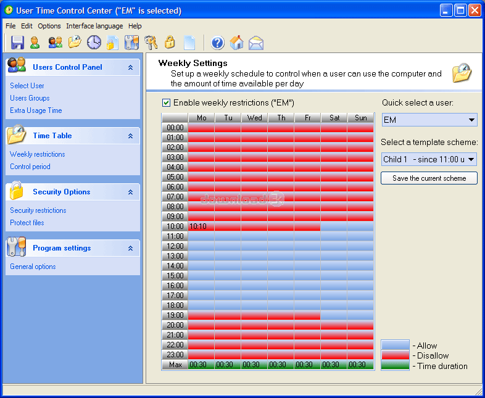
Task: Click the Users Control Panel people icon
Action: click(17, 65)
